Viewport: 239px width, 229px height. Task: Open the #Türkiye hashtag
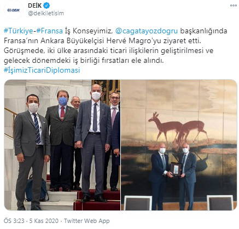[19, 31]
